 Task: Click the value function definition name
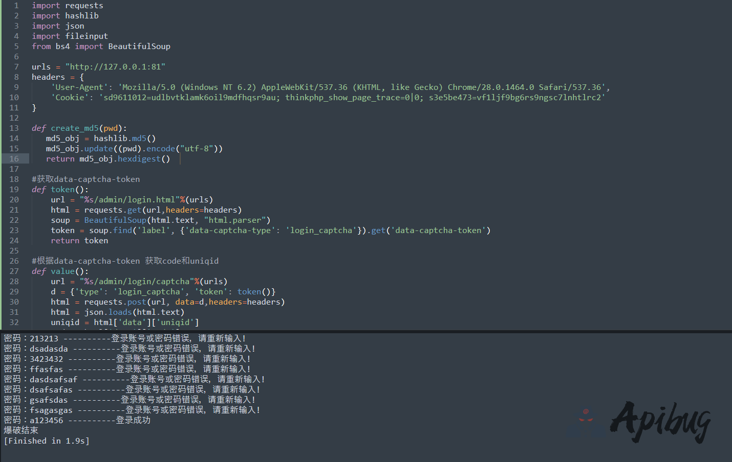pyautogui.click(x=62, y=271)
